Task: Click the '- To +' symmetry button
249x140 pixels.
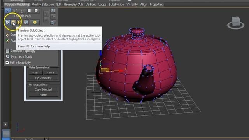Action: (x=51, y=73)
